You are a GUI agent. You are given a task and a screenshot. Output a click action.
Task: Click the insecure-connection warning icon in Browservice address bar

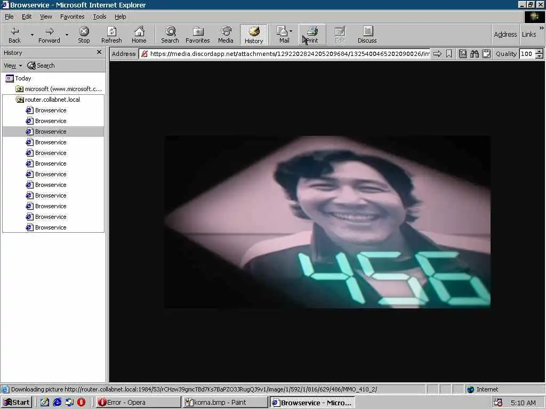pyautogui.click(x=144, y=54)
